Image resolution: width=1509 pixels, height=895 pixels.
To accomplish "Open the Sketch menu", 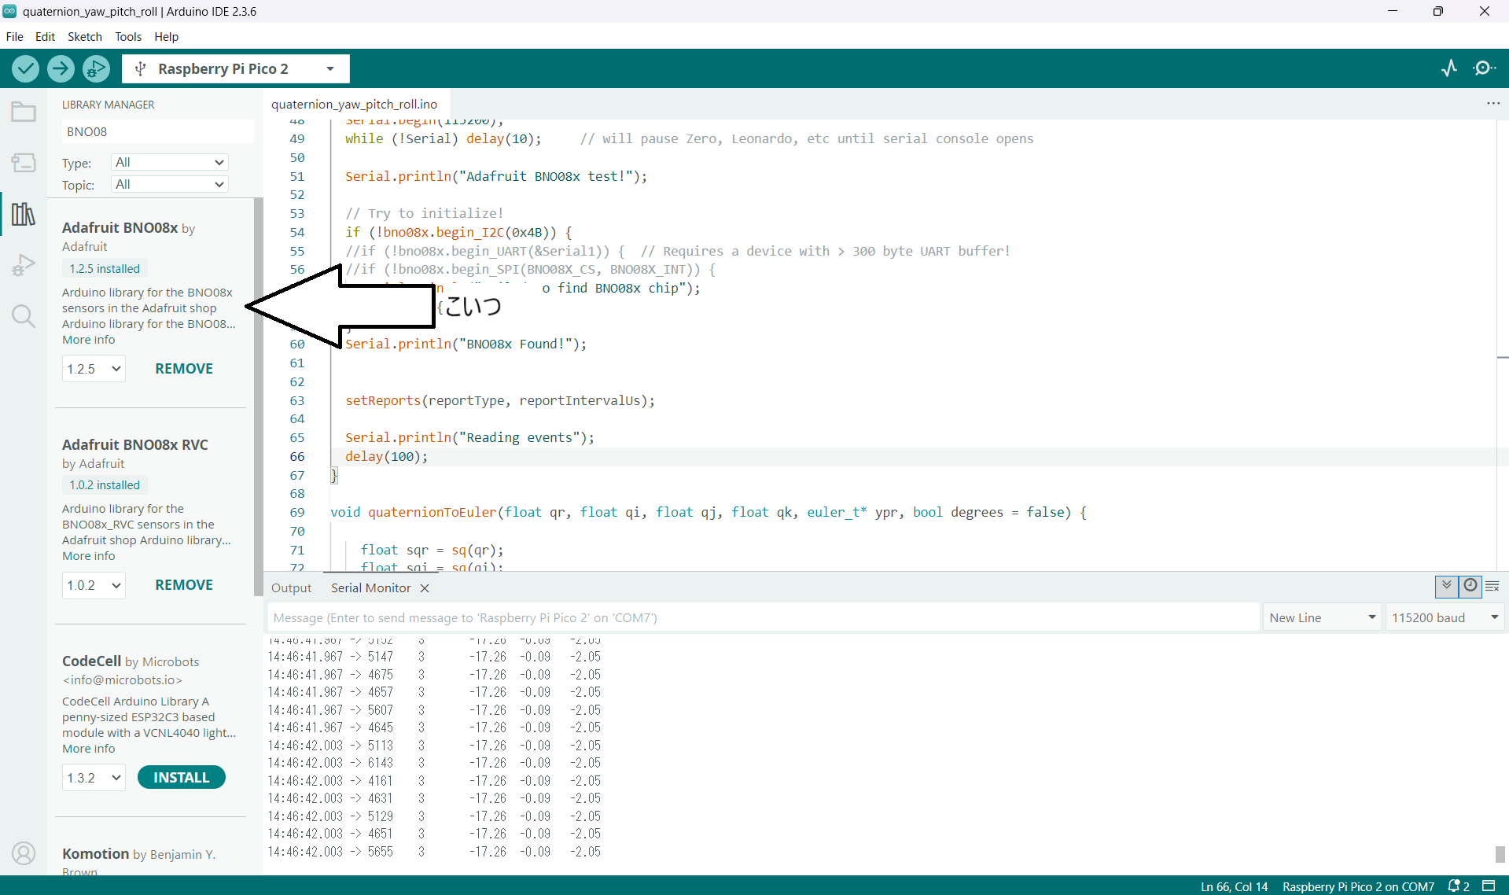I will [84, 36].
